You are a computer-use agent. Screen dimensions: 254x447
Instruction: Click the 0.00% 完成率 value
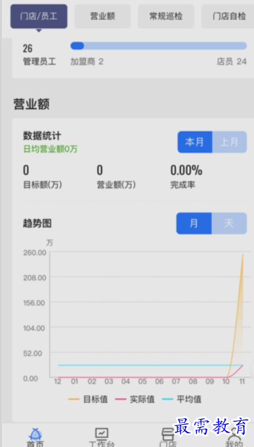coord(186,170)
